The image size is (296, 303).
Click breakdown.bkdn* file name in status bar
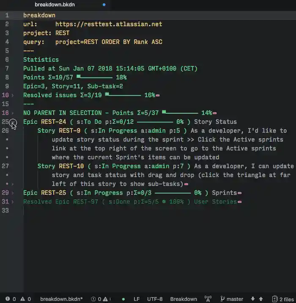(x=61, y=299)
